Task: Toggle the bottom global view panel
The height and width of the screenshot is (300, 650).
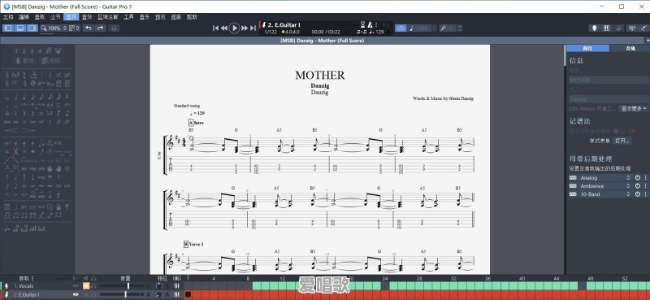Action: (x=20, y=28)
